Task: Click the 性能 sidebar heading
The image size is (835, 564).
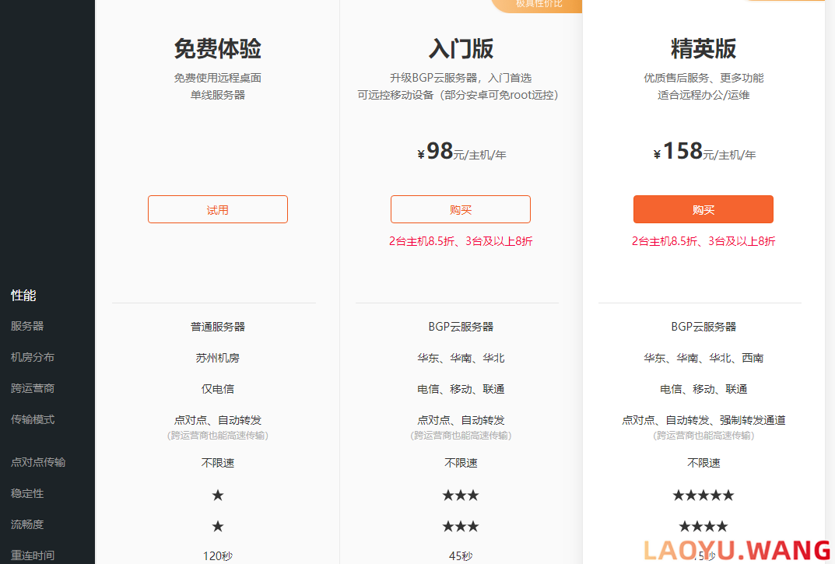Action: click(23, 296)
